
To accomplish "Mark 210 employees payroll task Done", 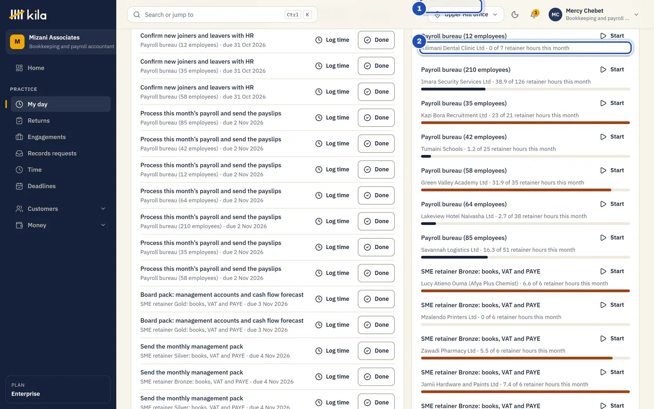I will (377, 221).
